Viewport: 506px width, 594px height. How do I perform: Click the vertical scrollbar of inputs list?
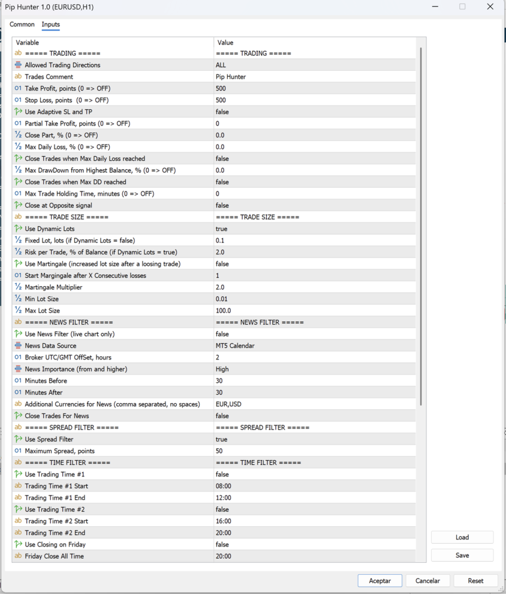(421, 228)
